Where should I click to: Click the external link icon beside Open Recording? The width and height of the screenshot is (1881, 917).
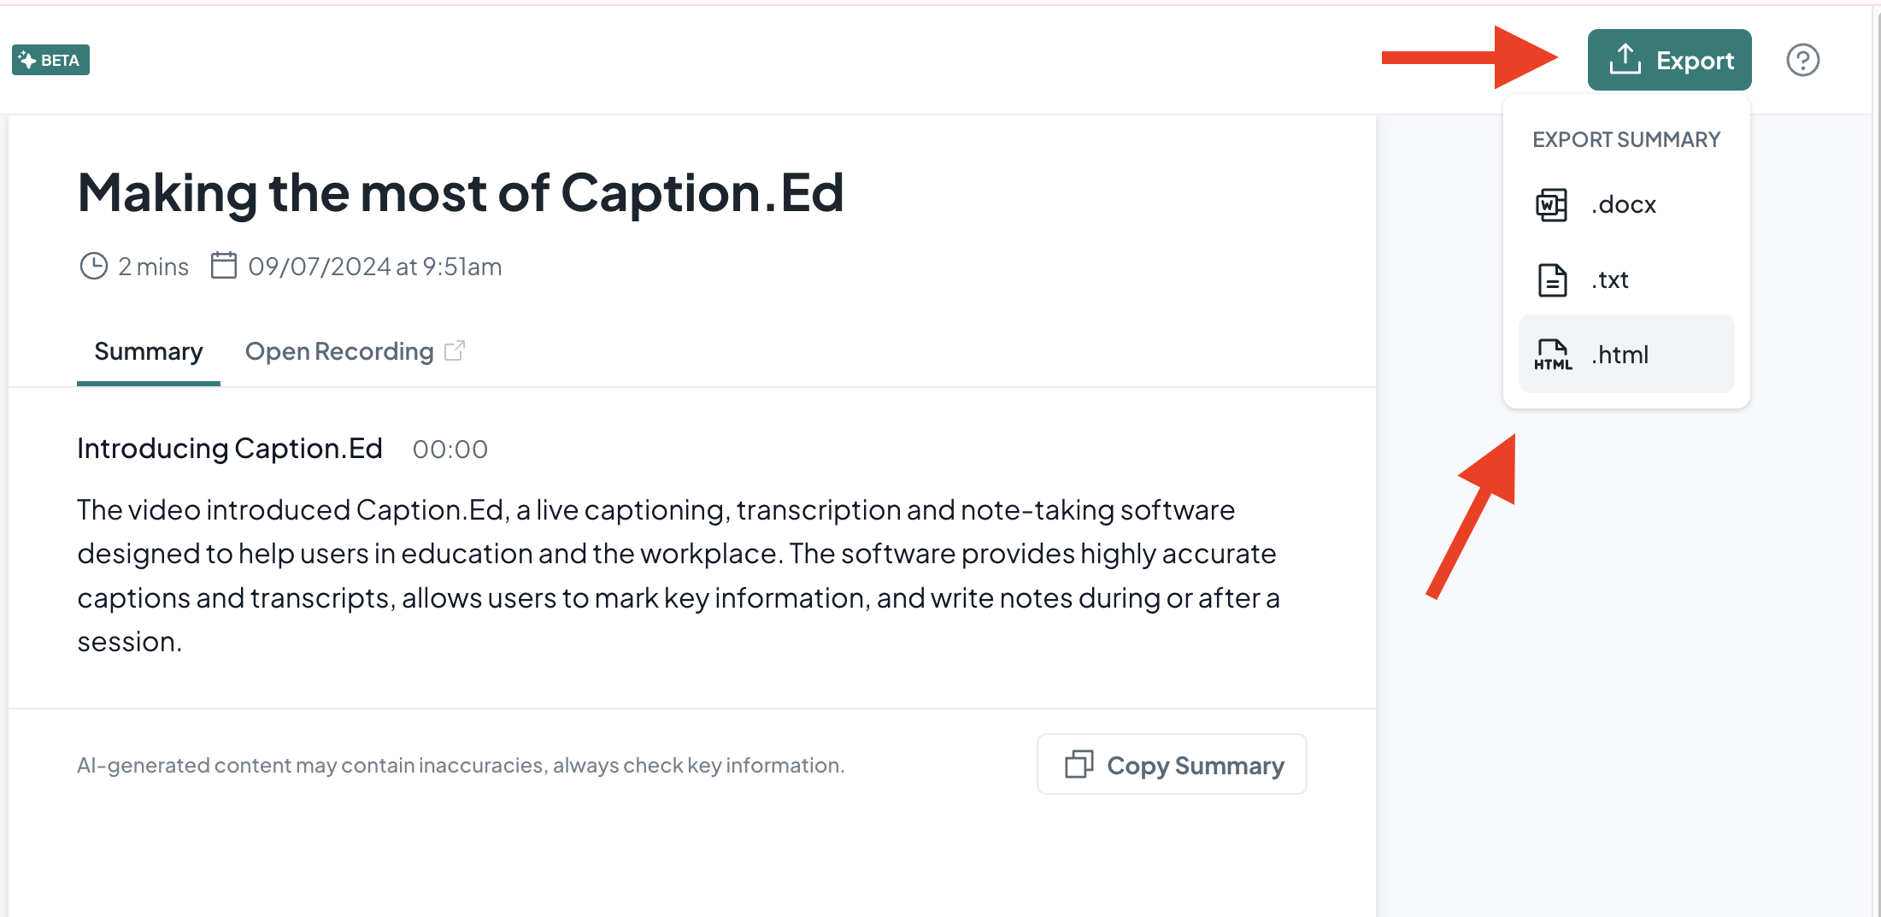[455, 351]
